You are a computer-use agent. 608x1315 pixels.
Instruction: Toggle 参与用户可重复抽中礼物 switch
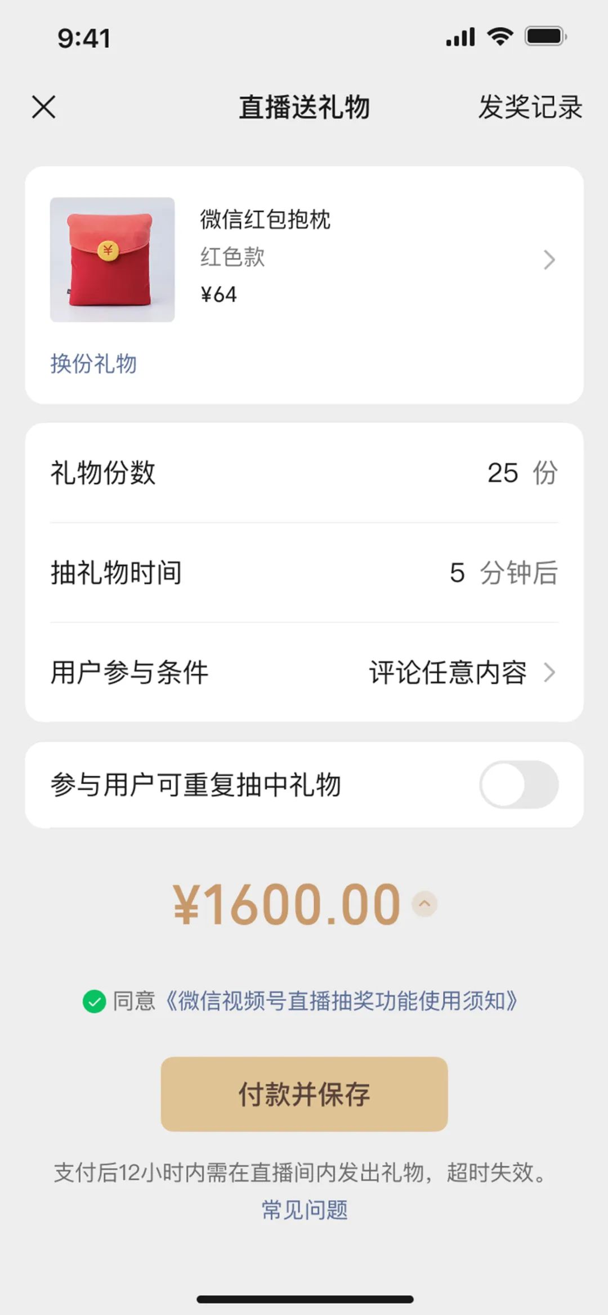point(518,785)
